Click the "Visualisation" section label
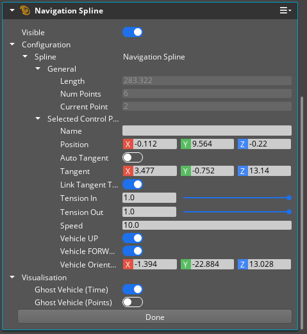 click(44, 278)
